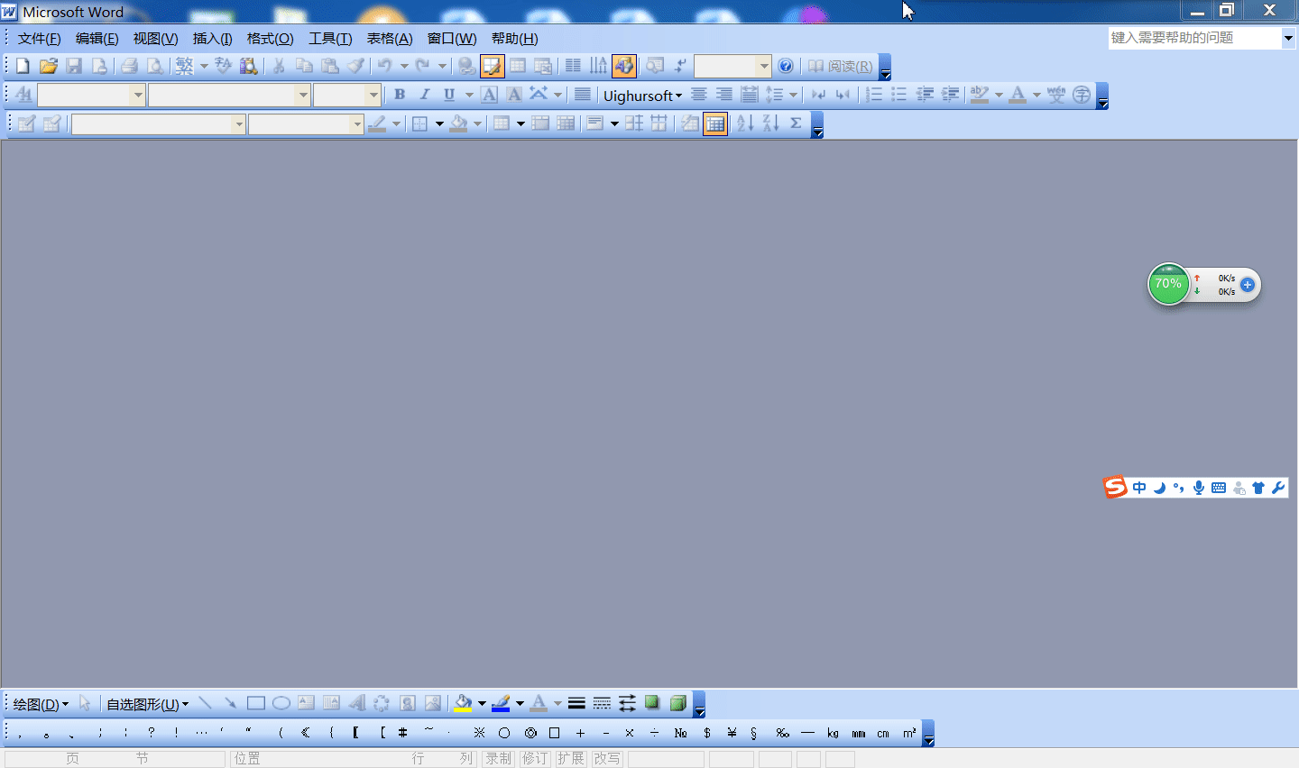The image size is (1299, 768).
Task: Open the 窗口(W) menu
Action: 452,38
